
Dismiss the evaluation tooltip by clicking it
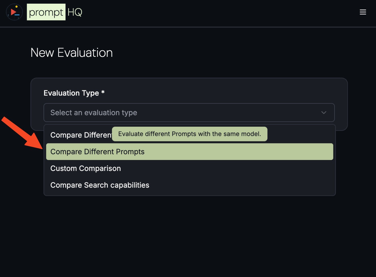tap(189, 134)
